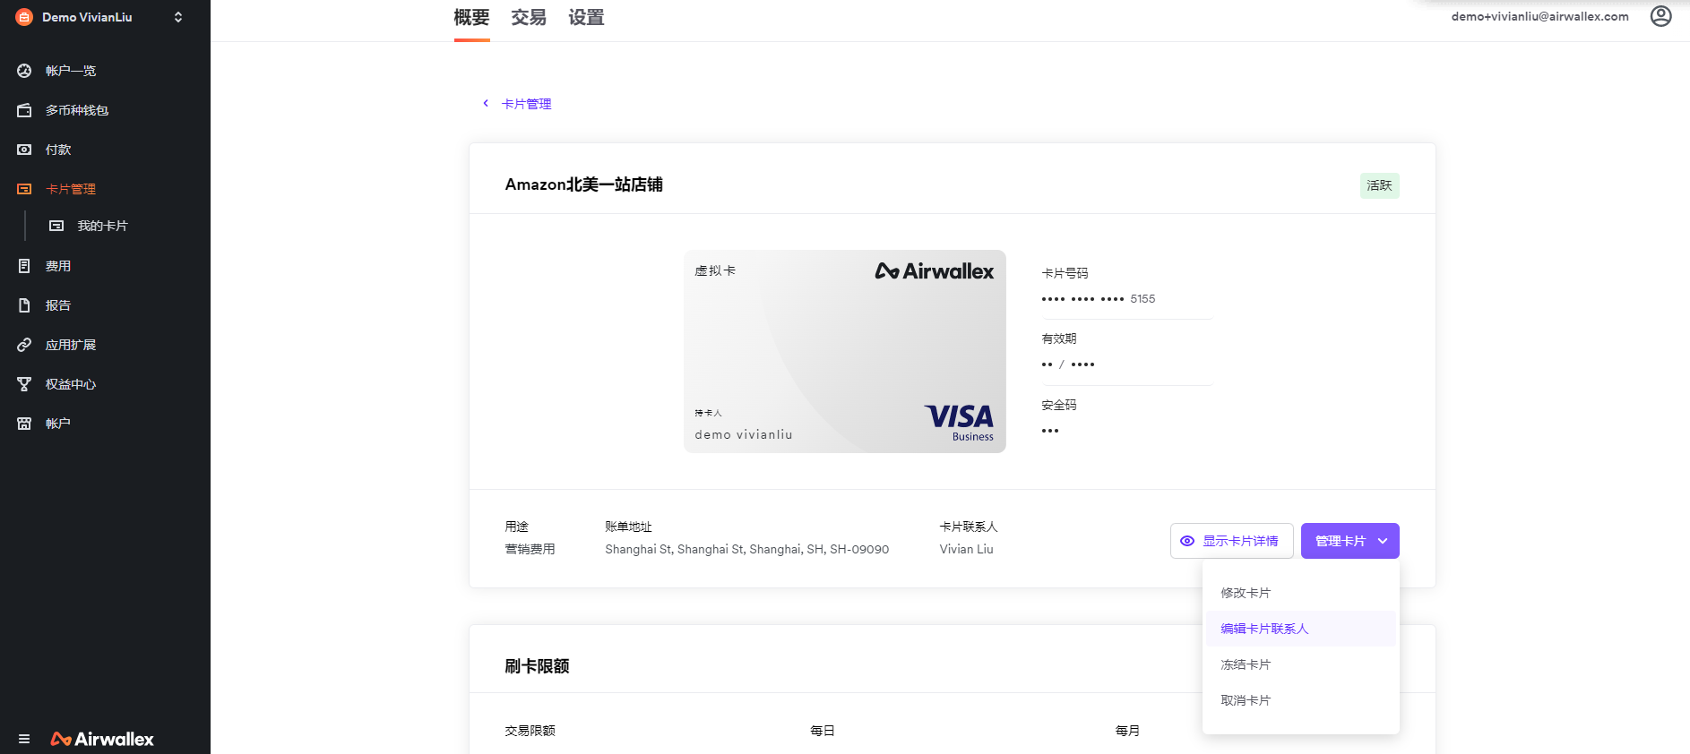Click the 权益中心 trophy icon
This screenshot has width=1690, height=754.
(x=24, y=384)
